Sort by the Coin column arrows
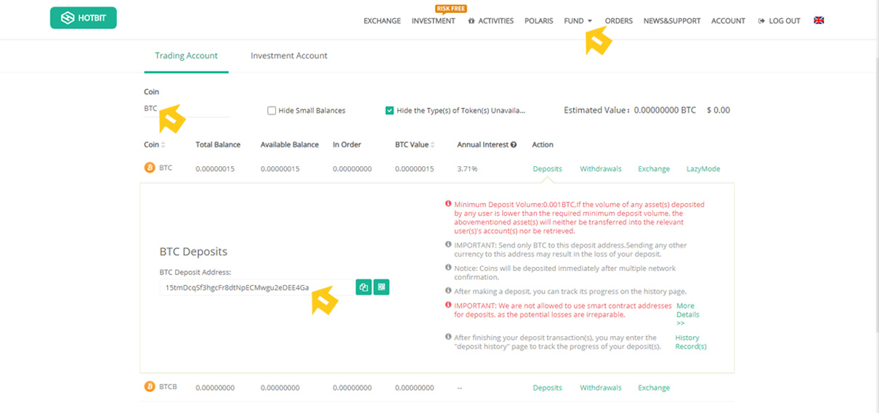Screen dimensions: 879x413 (x=163, y=144)
